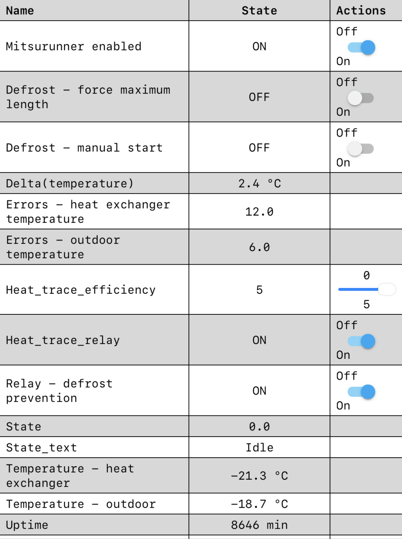The height and width of the screenshot is (539, 402).
Task: Click the Heat_trace_efficiency slider handle
Action: click(x=386, y=290)
